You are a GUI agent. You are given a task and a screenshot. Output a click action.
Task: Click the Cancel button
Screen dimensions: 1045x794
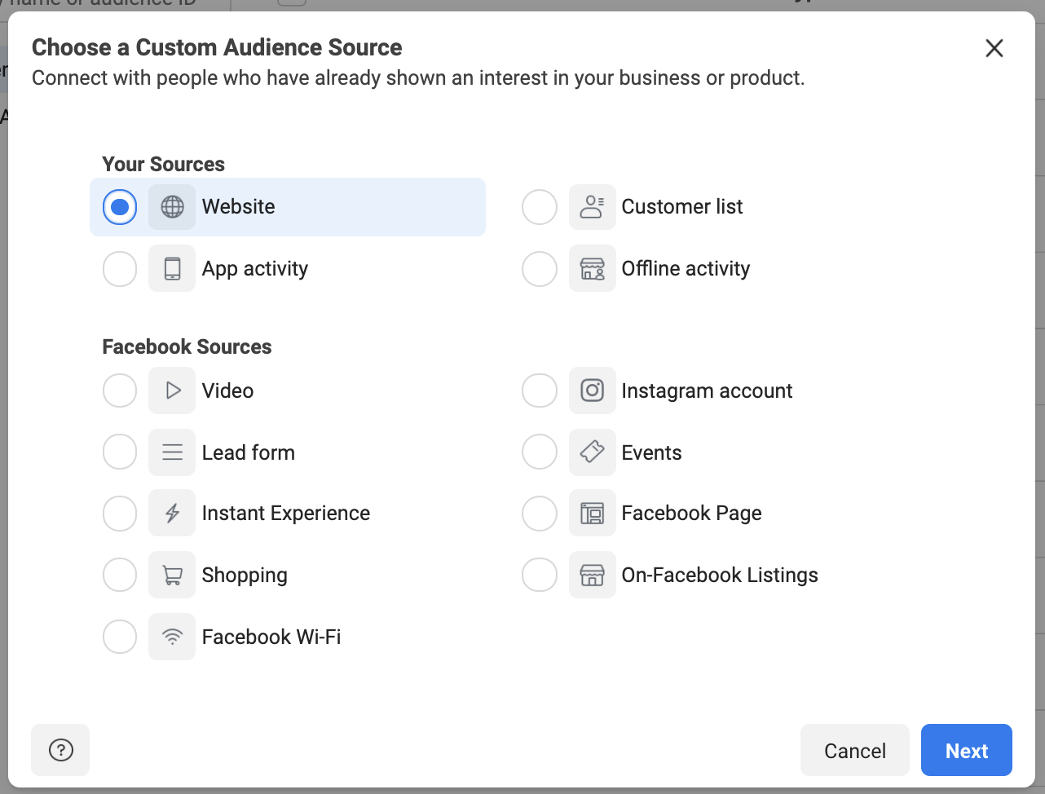tap(855, 750)
